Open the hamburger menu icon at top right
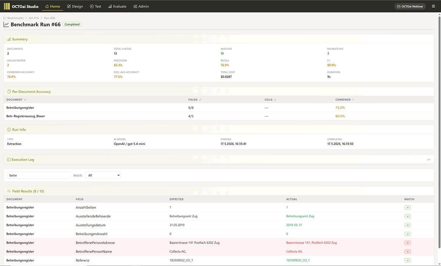 [x=433, y=6]
